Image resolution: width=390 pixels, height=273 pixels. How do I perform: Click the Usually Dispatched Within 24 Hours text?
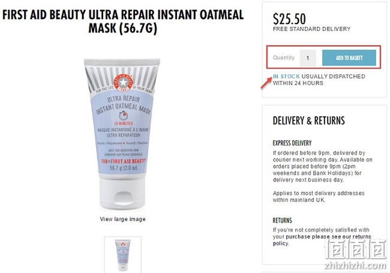pos(319,80)
